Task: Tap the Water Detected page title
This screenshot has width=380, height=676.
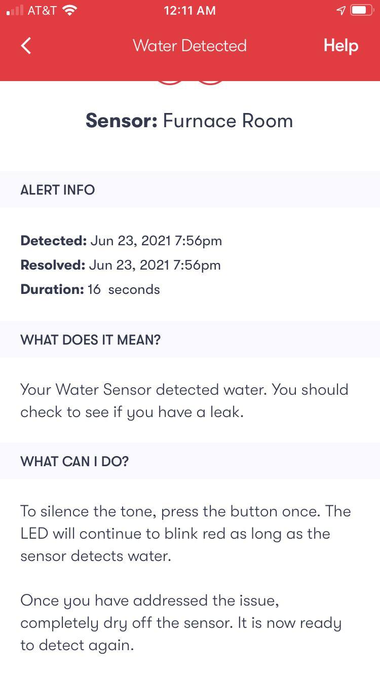Action: pos(189,46)
